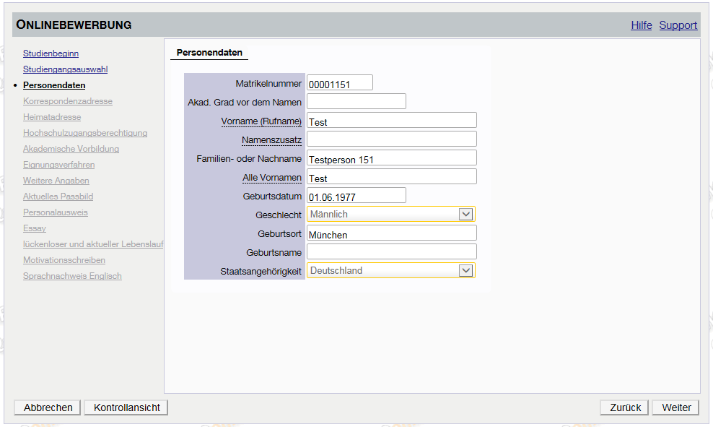Go to Studienbeginn in sidebar
Image resolution: width=713 pixels, height=427 pixels.
coord(51,53)
